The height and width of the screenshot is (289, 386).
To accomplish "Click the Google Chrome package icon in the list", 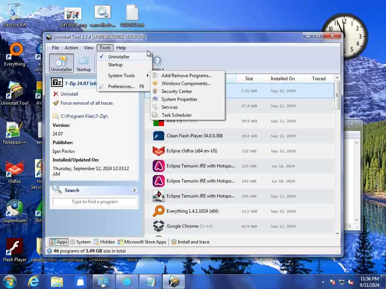I will [158, 226].
